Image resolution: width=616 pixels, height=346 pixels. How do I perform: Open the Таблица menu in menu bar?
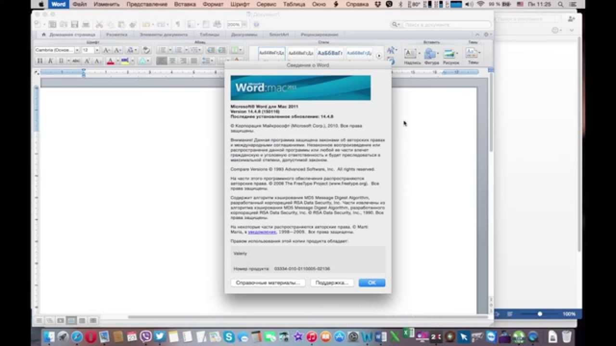pyautogui.click(x=294, y=4)
